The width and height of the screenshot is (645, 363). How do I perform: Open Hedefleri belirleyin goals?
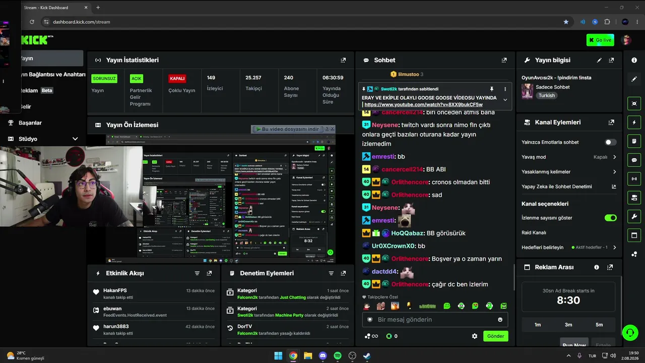569,248
